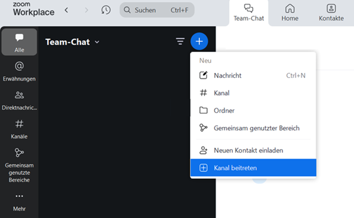Open Gemeinsam genutzte Bereiche in sidebar
Image resolution: width=354 pixels, height=218 pixels.
(19, 165)
